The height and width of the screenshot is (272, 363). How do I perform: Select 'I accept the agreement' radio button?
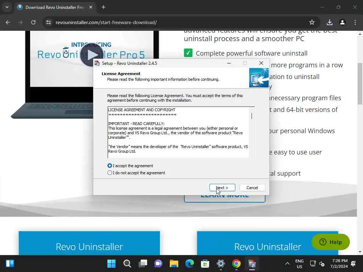(110, 166)
